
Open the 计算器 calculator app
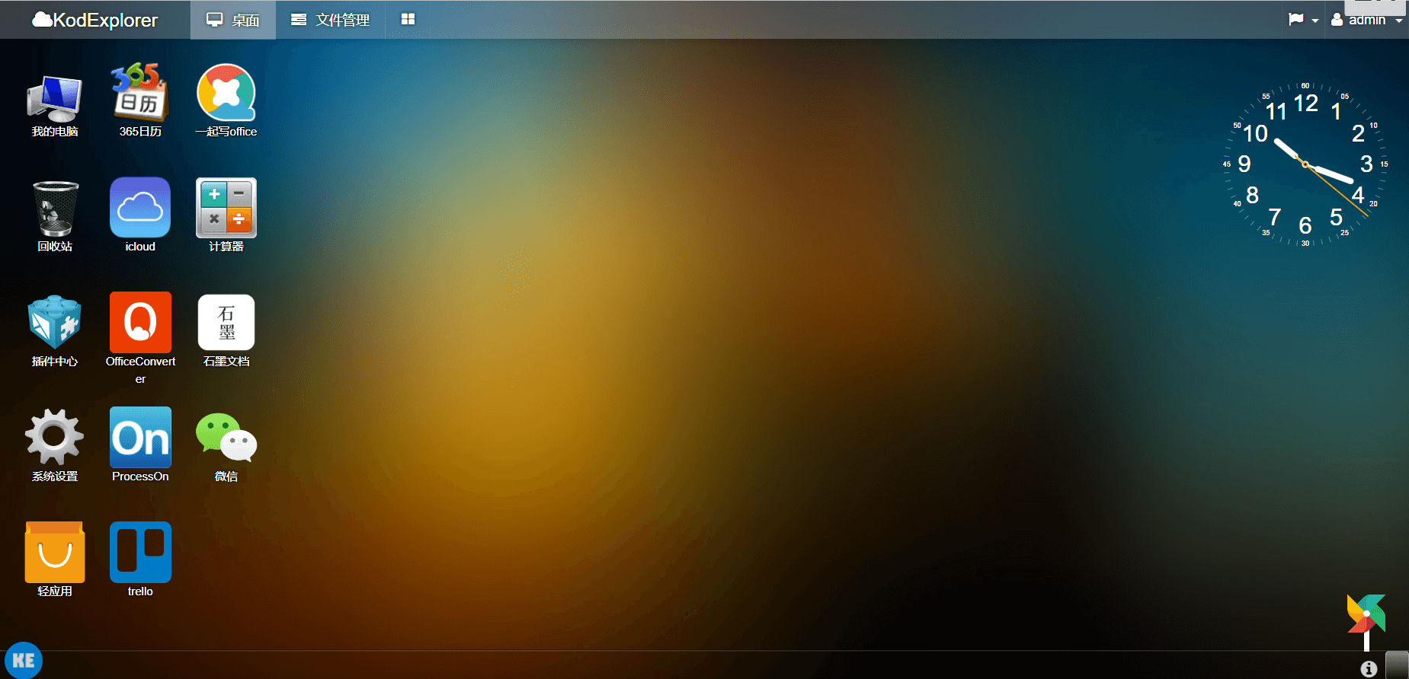226,209
